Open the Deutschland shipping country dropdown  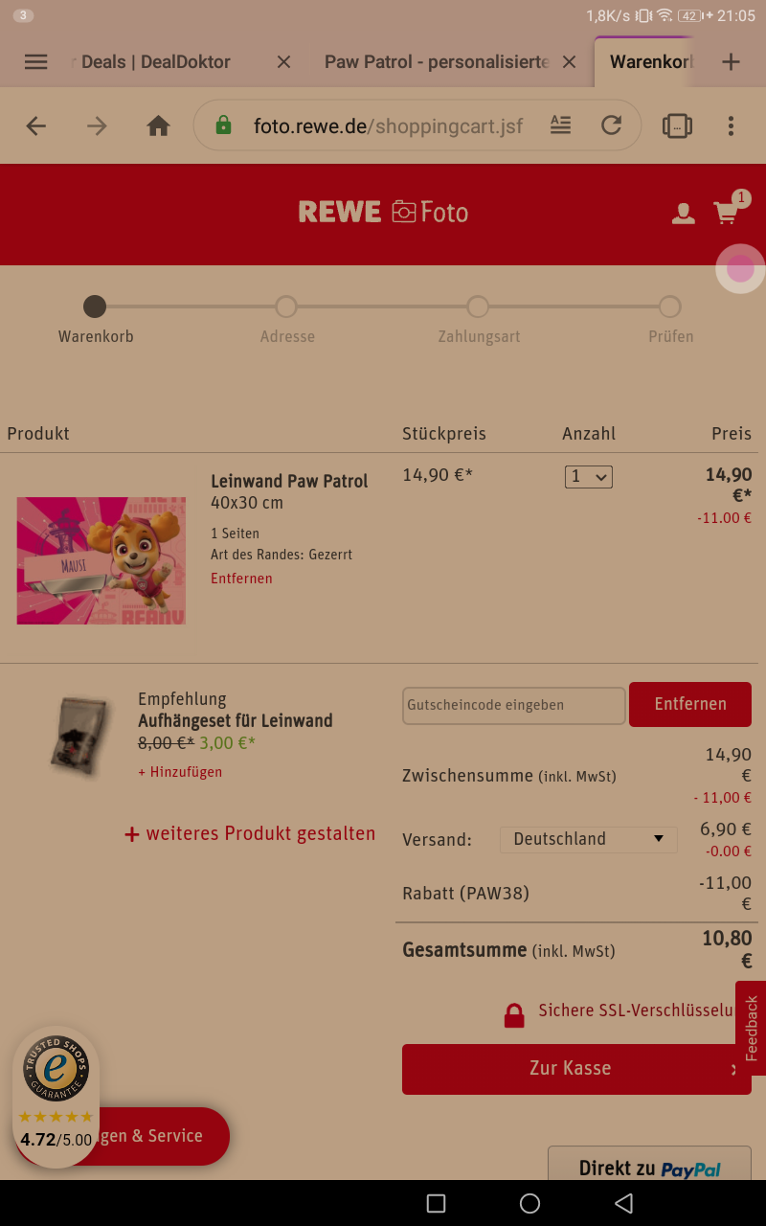[588, 839]
